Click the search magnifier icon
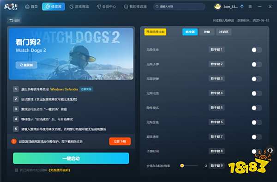The image size is (277, 182). [x=157, y=6]
